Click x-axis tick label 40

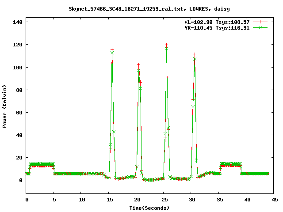click(247, 200)
